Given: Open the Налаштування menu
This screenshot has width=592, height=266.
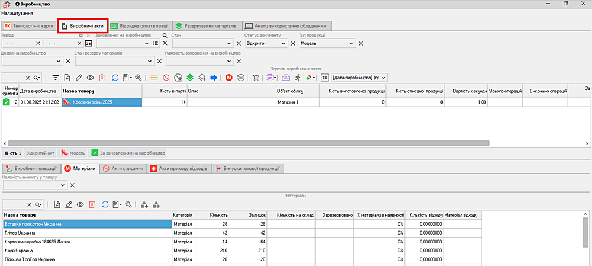Looking at the screenshot, I should click(x=17, y=13).
